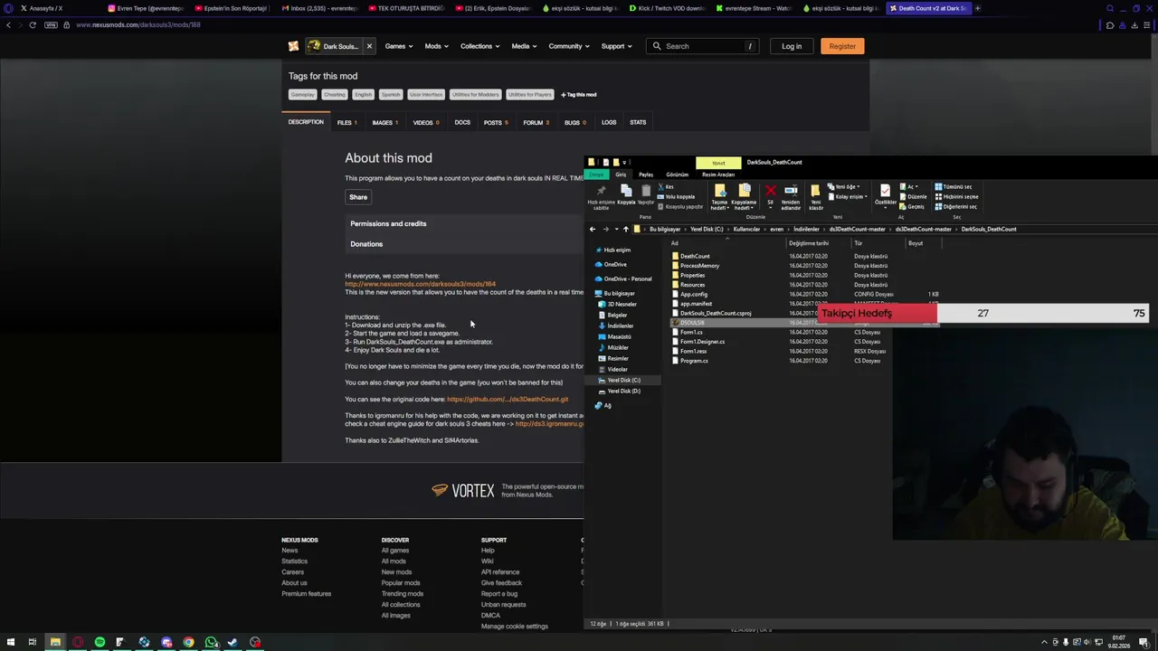Open File Explorer from the taskbar
This screenshot has height=651, width=1158.
point(55,642)
